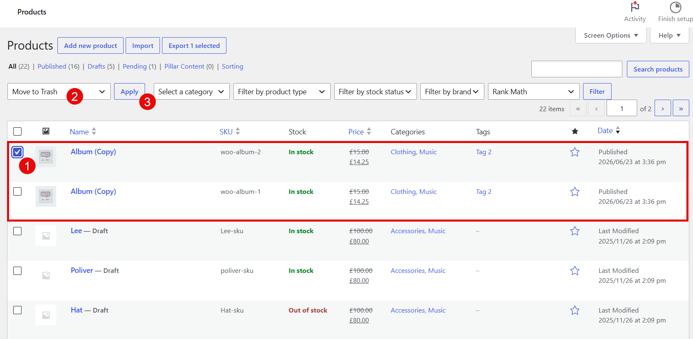
Task: Open the Activity flag icon
Action: point(635,7)
